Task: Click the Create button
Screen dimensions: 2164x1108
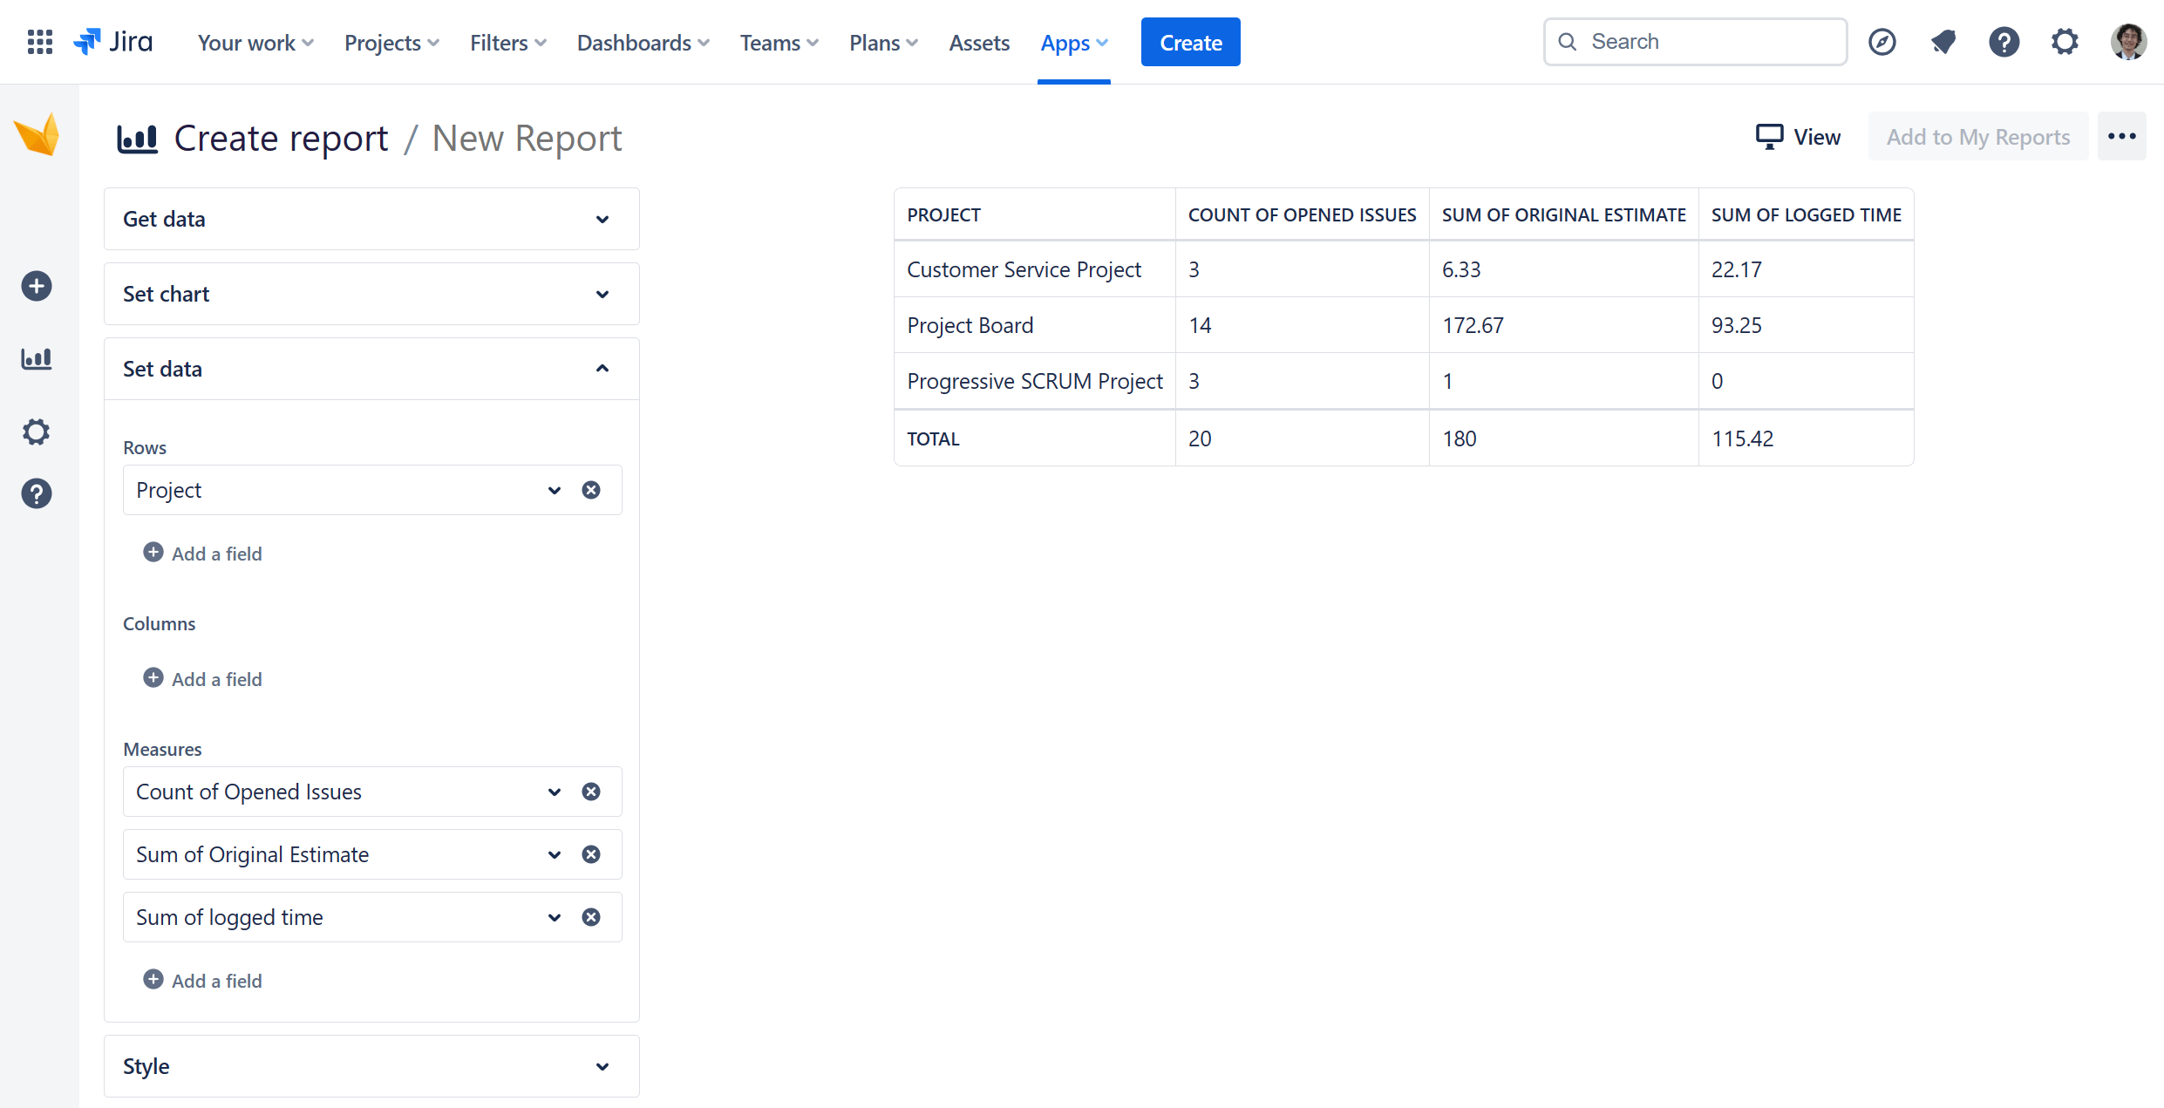Action: tap(1190, 41)
